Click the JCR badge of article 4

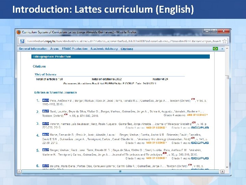coord(193,138)
